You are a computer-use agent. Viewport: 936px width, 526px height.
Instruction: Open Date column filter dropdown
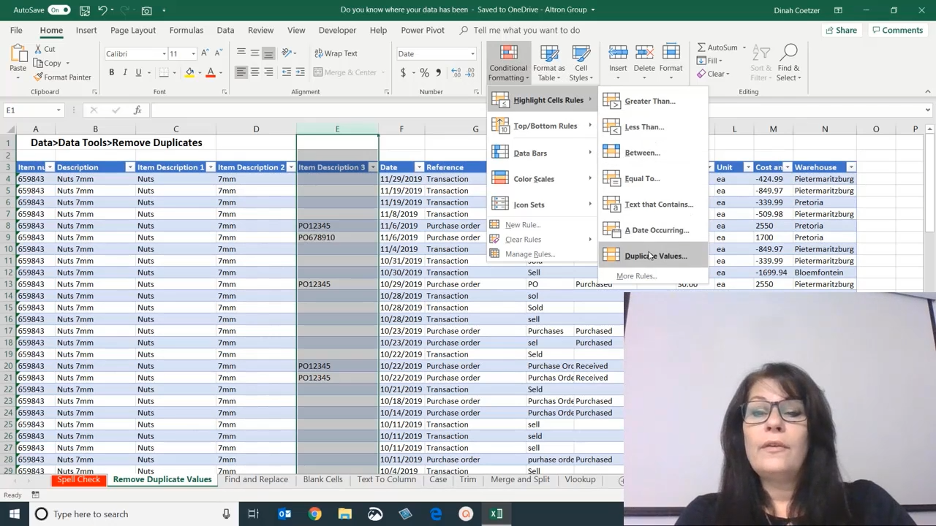tap(418, 167)
